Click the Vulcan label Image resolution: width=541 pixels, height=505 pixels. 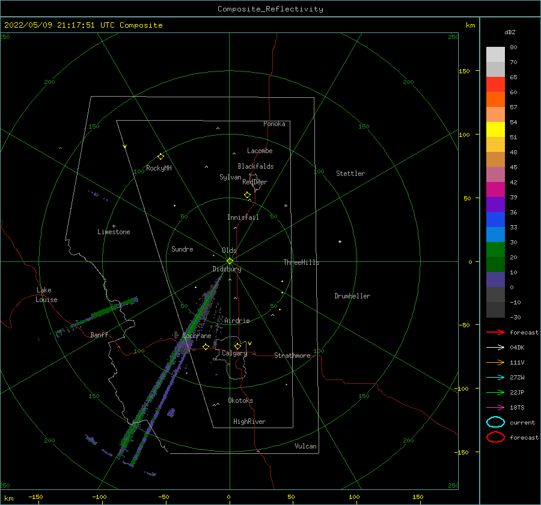pos(305,446)
